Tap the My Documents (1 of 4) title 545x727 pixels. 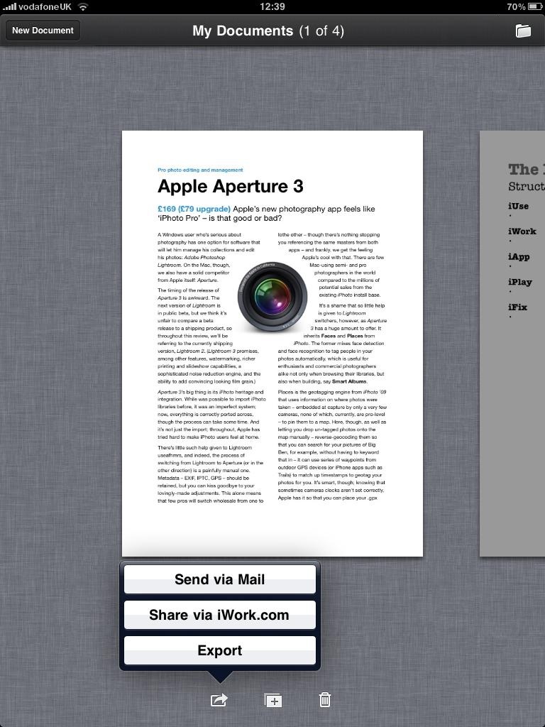pyautogui.click(x=268, y=31)
